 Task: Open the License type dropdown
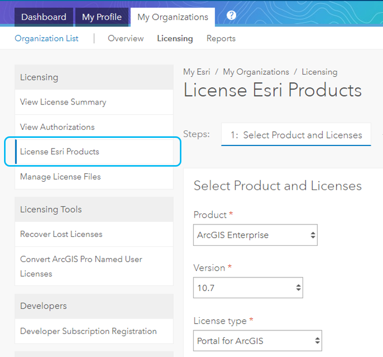click(x=258, y=341)
